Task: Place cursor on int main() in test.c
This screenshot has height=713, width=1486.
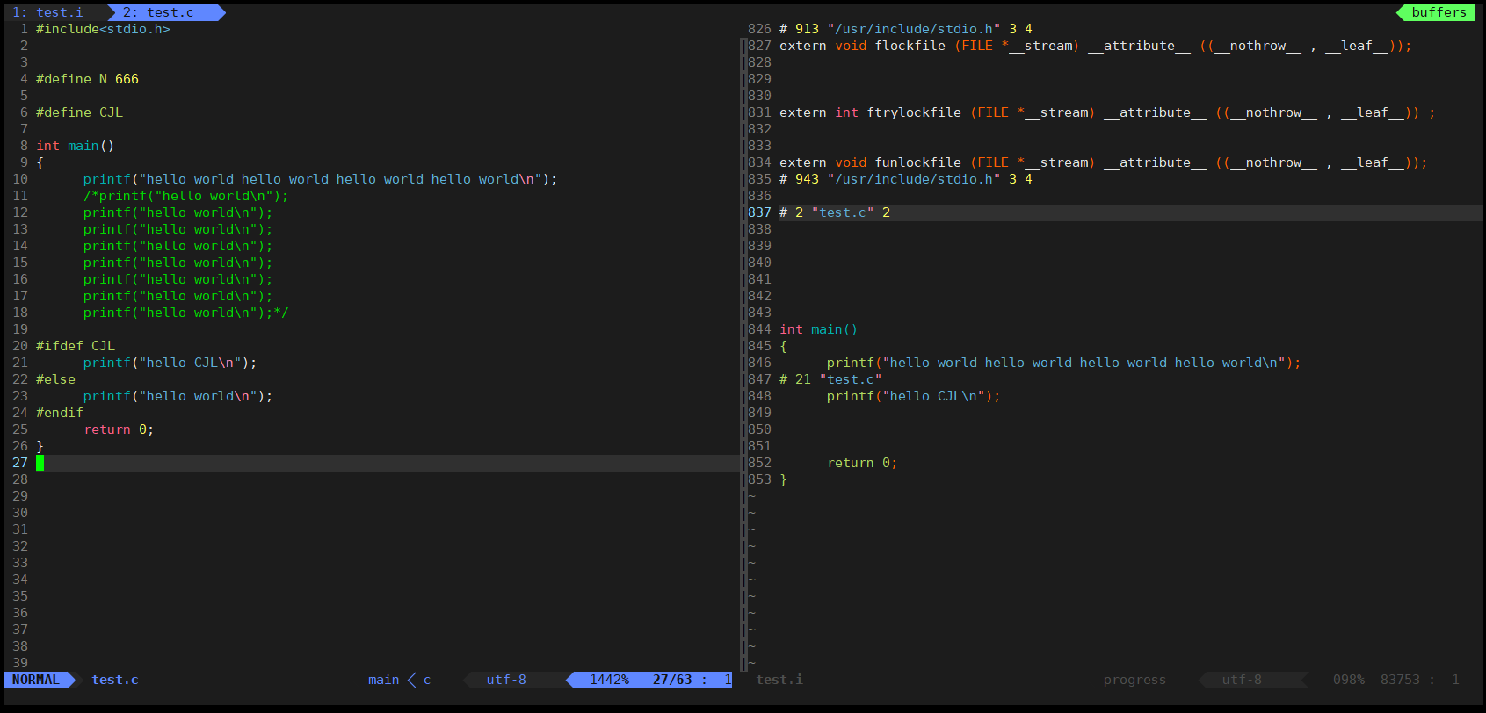Action: click(x=75, y=146)
